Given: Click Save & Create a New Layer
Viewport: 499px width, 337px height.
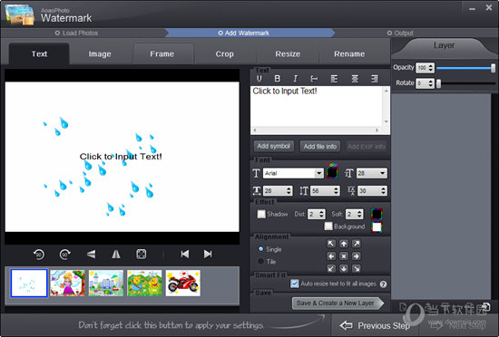Looking at the screenshot, I should [x=338, y=303].
